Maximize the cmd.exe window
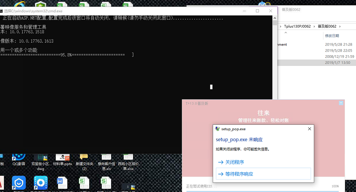Viewport: 356px width, 192px height. pyautogui.click(x=257, y=11)
